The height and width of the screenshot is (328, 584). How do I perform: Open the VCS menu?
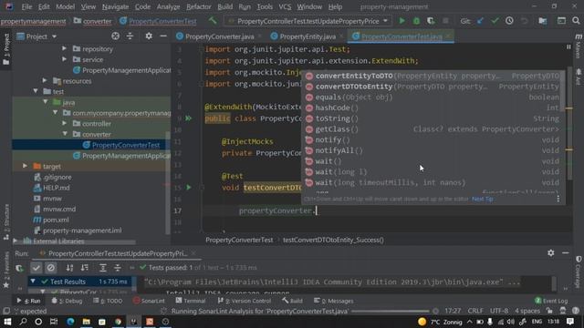[285, 6]
